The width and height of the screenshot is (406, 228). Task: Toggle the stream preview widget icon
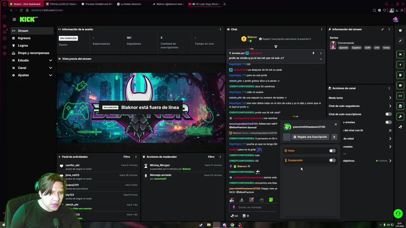400,54
